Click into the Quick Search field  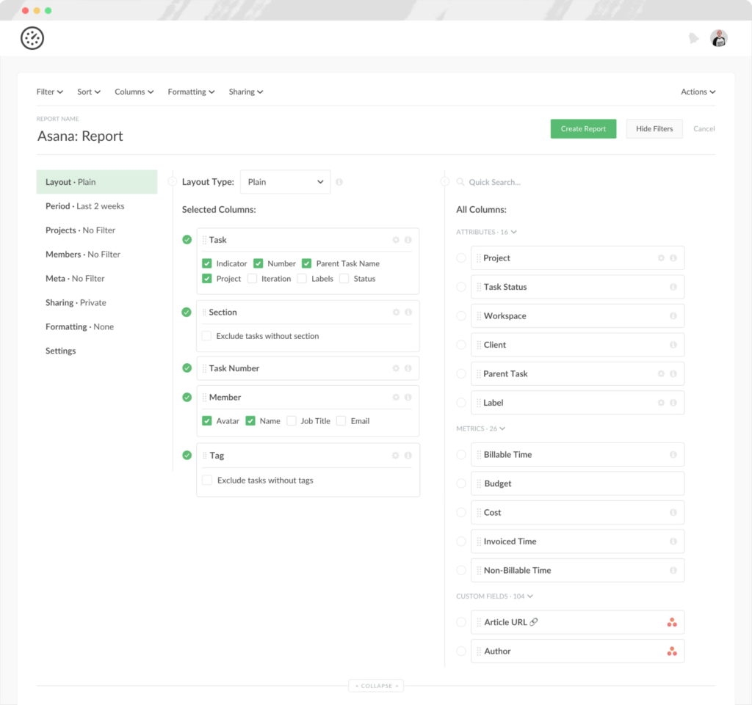(x=514, y=182)
